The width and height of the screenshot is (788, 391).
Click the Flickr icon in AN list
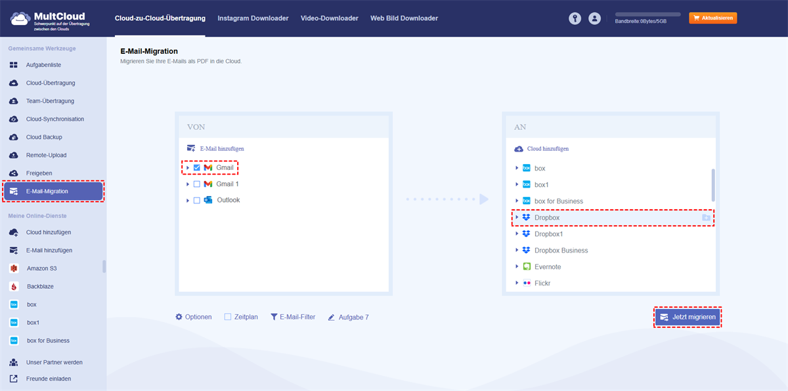point(527,283)
